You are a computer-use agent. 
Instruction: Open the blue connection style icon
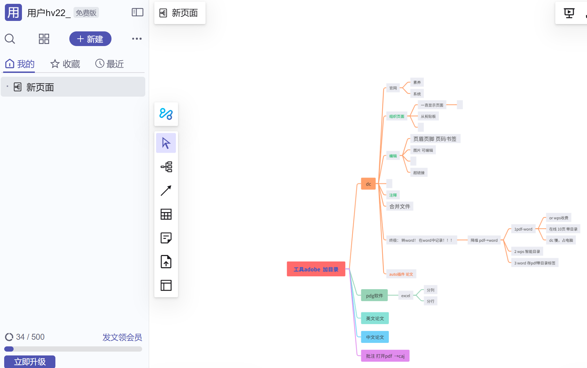coord(166,114)
